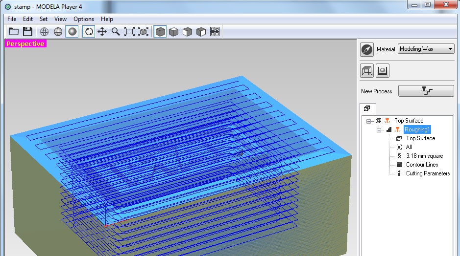460x256 pixels.
Task: Click the fit selected object icon
Action: click(x=143, y=32)
